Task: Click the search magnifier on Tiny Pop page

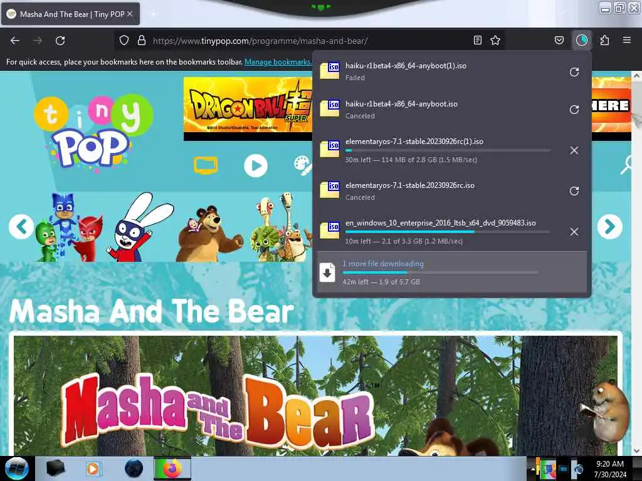Action: coord(626,165)
